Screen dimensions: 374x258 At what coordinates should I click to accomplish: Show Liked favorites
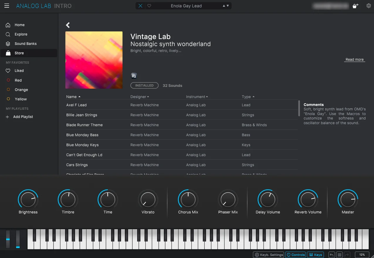(29, 71)
